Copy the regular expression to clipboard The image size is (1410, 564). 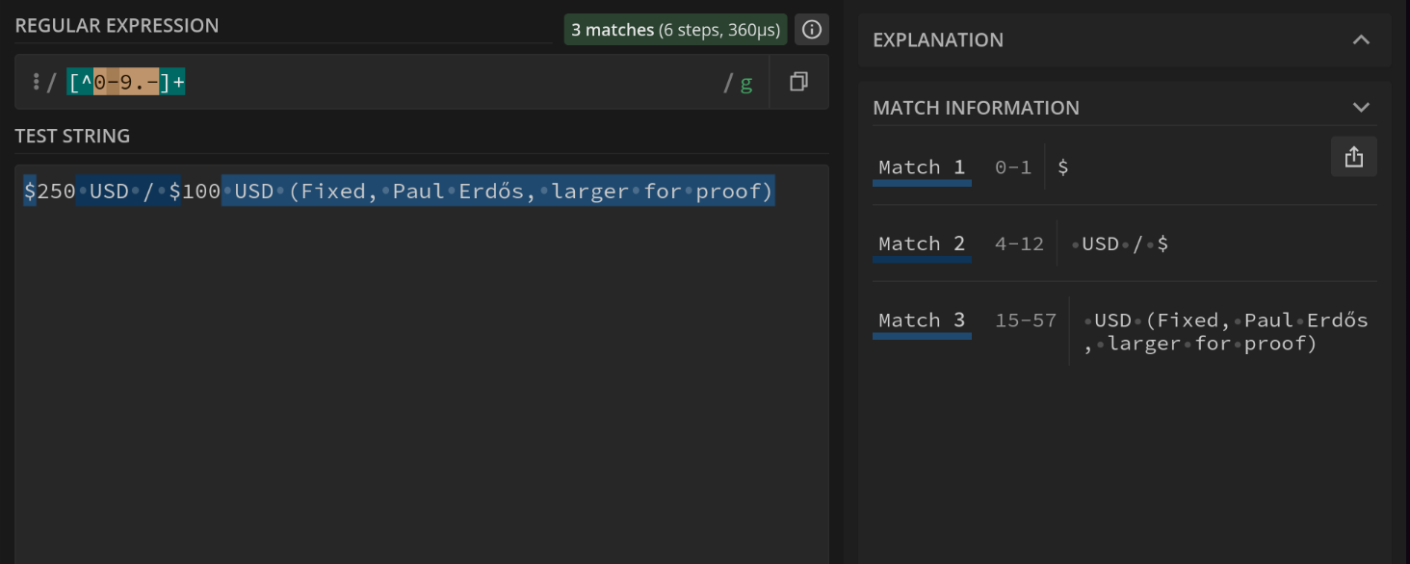[x=798, y=82]
